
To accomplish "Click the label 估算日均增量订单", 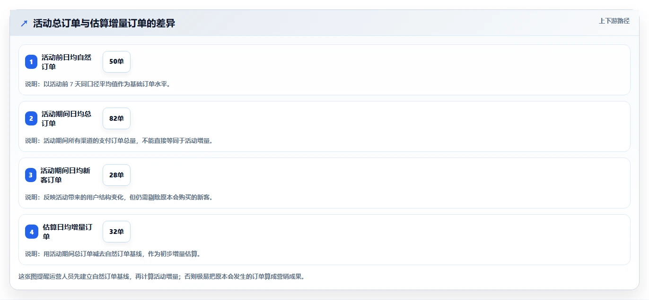I will click(x=67, y=232).
